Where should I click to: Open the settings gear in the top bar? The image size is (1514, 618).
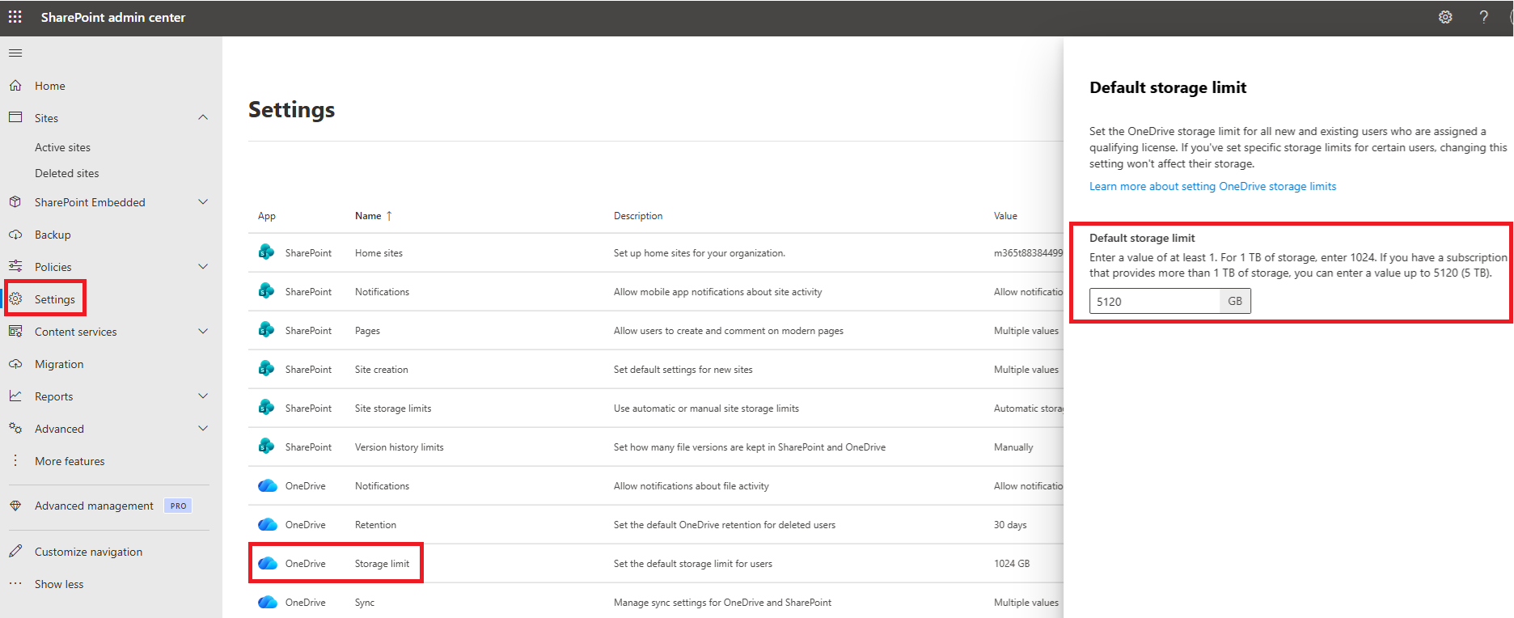tap(1445, 17)
